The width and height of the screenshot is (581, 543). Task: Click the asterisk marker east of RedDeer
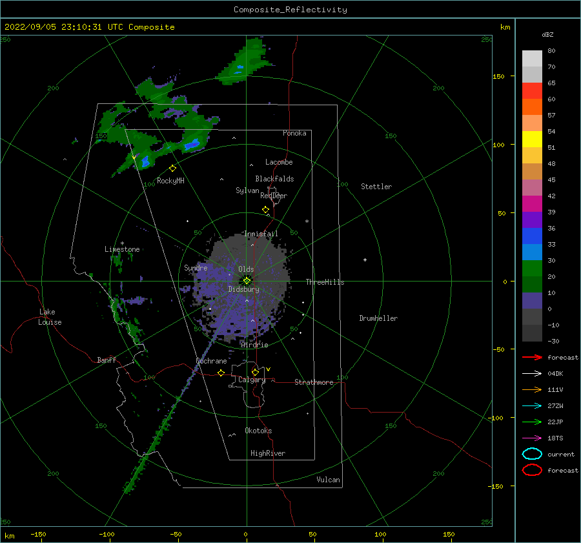307,221
